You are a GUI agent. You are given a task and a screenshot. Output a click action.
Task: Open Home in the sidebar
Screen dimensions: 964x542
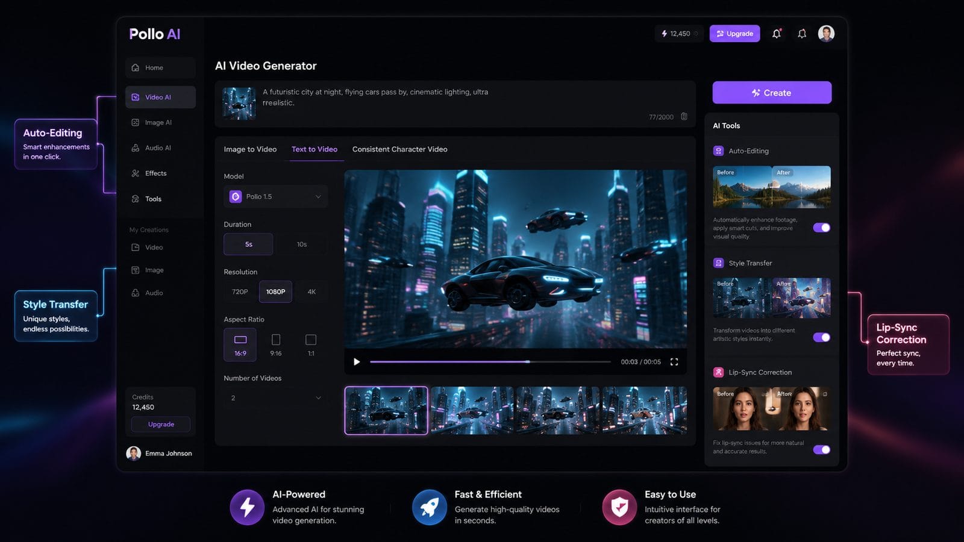(x=160, y=67)
